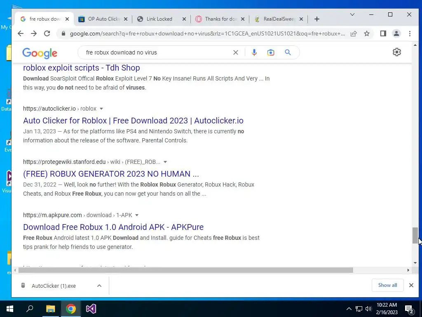Go back to previous page in Chrome
Viewport: 422px width, 317px height.
click(21, 33)
